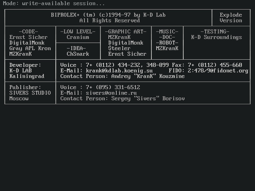Screen dimensions: 255x191
Task: Click 'DigitalMonk' in the CODE column
Action: [x=27, y=43]
